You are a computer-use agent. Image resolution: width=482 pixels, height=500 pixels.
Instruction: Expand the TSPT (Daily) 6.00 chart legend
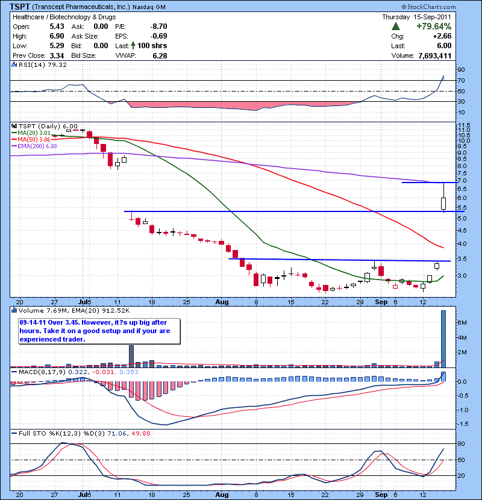point(48,125)
